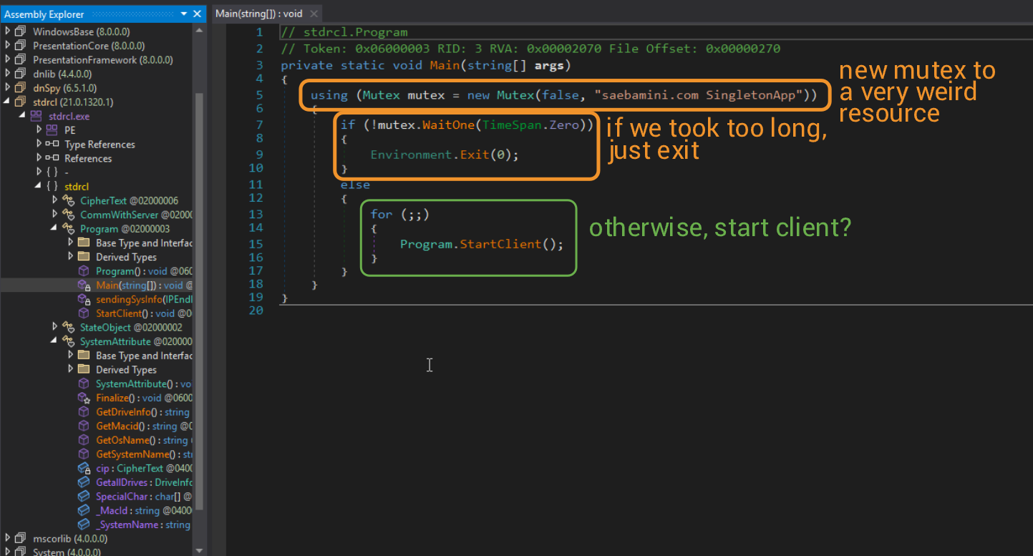Screen dimensions: 1033x556
Task: Close the Main(string[]) : void tab
Action: click(x=314, y=14)
